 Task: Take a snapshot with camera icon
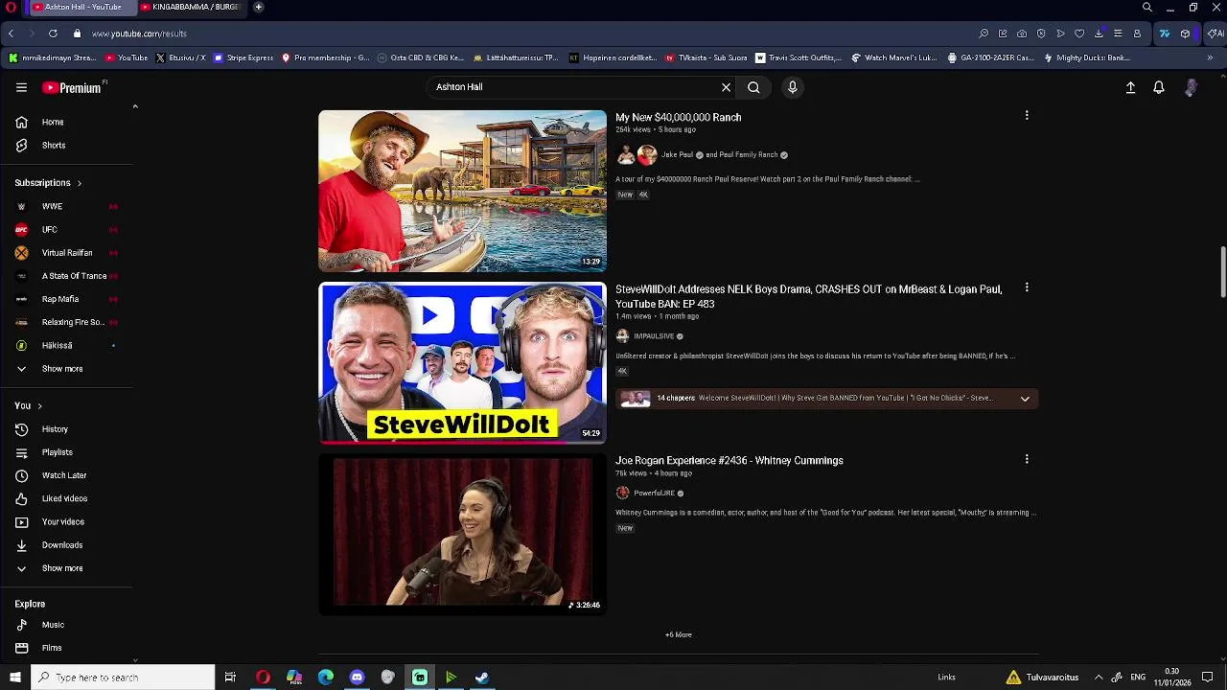click(1022, 34)
